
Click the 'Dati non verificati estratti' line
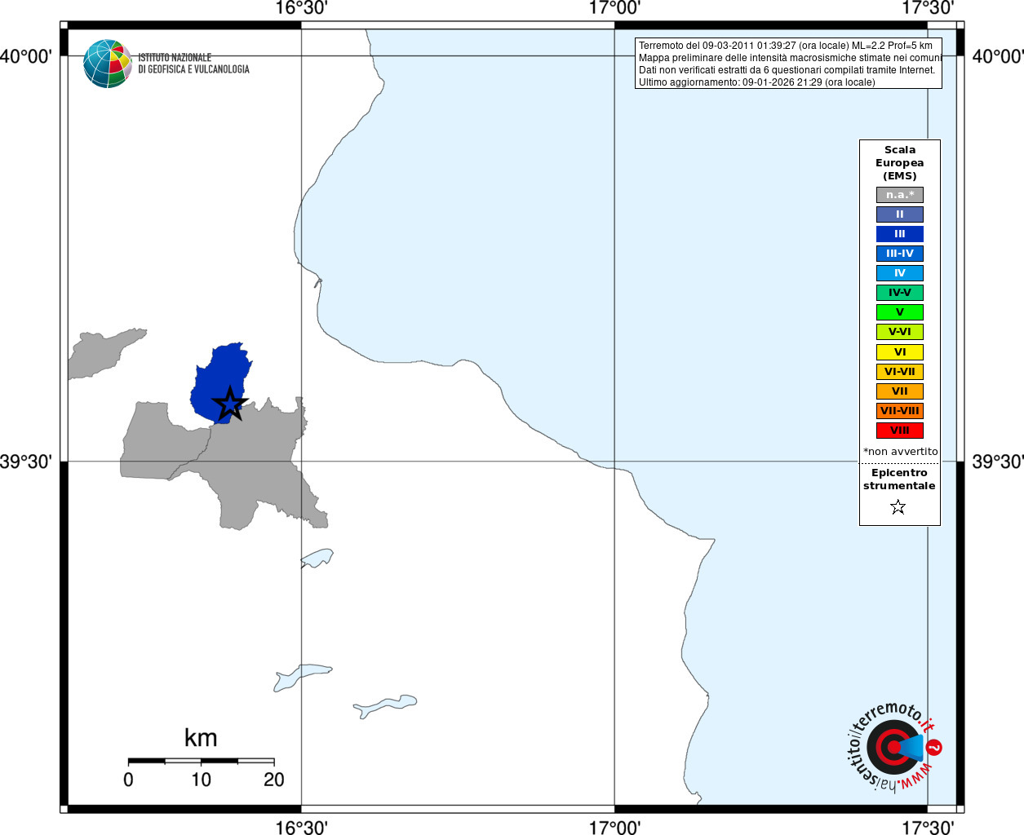(787, 70)
